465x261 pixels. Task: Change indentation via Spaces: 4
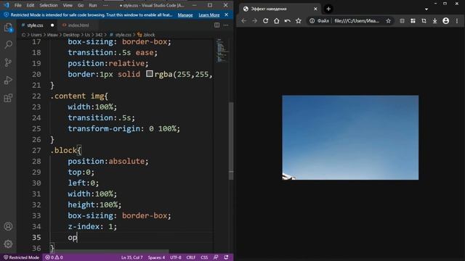(x=156, y=257)
